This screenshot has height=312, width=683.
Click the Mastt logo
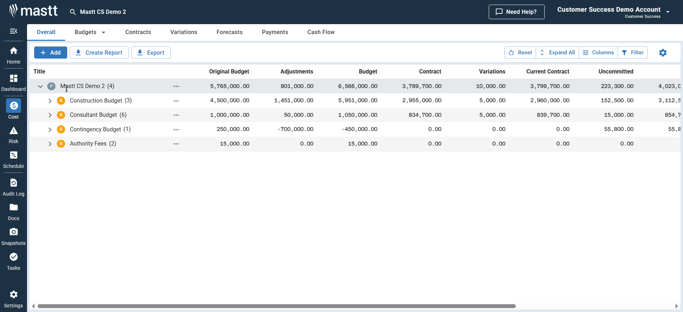click(33, 11)
